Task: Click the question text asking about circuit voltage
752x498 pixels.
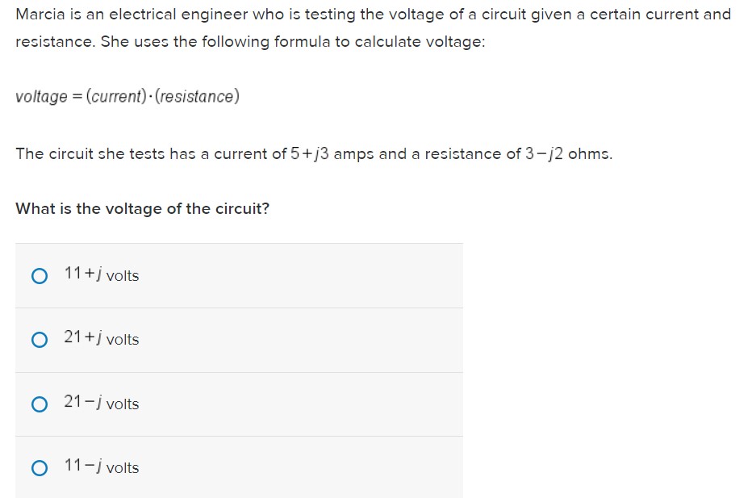Action: [142, 208]
